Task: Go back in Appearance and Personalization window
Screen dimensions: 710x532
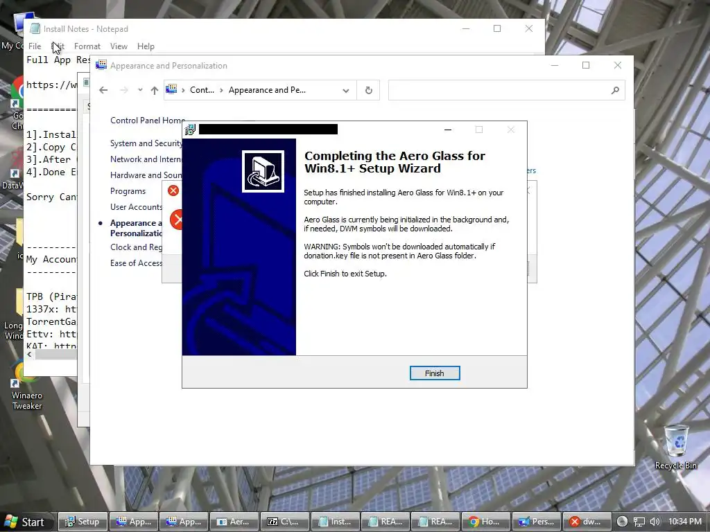Action: 103,90
